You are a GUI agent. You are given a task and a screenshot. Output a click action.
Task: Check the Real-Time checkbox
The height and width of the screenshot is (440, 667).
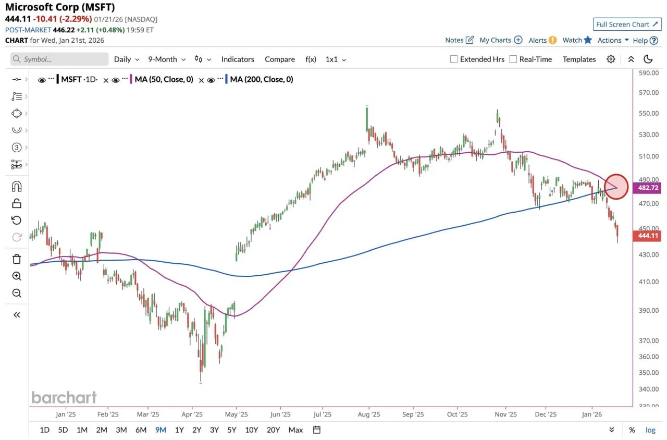pyautogui.click(x=513, y=59)
